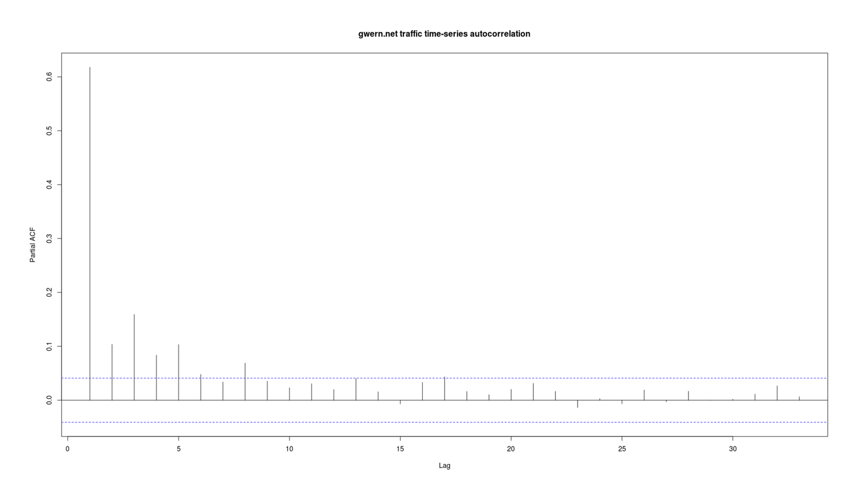The height and width of the screenshot is (499, 857).
Task: Click the spike at lag 3
Action: tap(134, 357)
